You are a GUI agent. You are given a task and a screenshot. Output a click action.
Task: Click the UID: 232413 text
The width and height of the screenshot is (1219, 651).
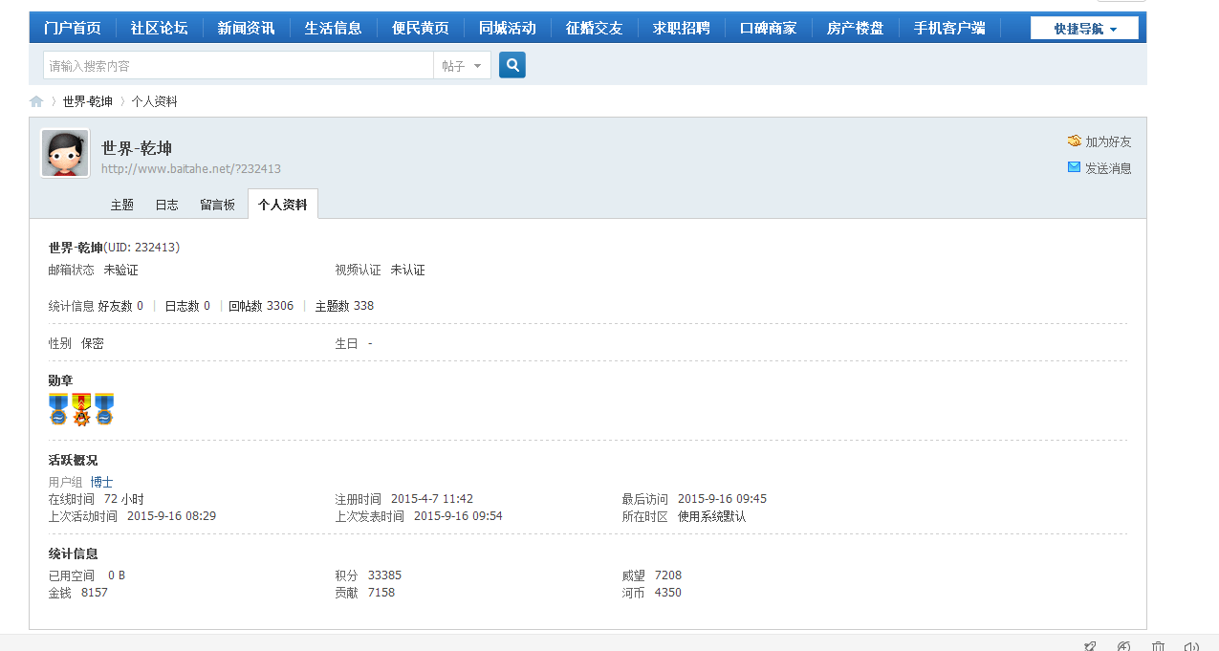[141, 248]
